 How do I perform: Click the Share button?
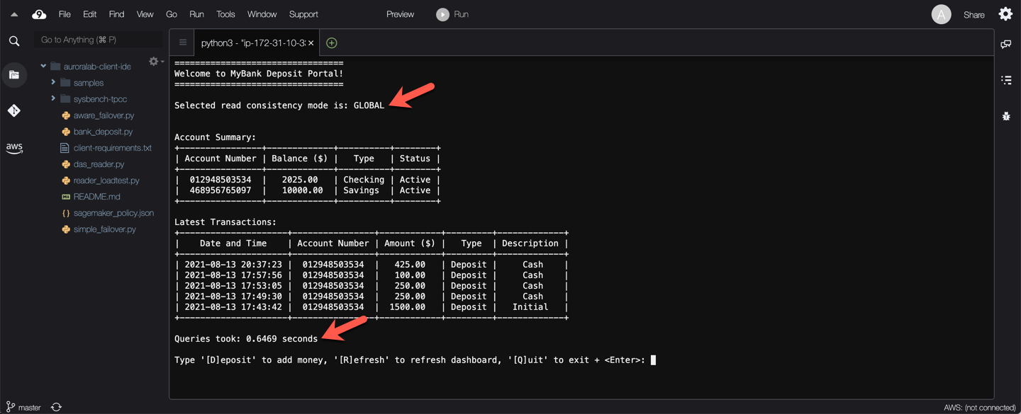click(973, 15)
